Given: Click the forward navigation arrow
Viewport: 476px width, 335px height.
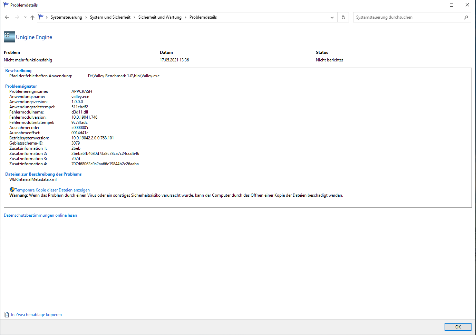Looking at the screenshot, I should (x=17, y=17).
